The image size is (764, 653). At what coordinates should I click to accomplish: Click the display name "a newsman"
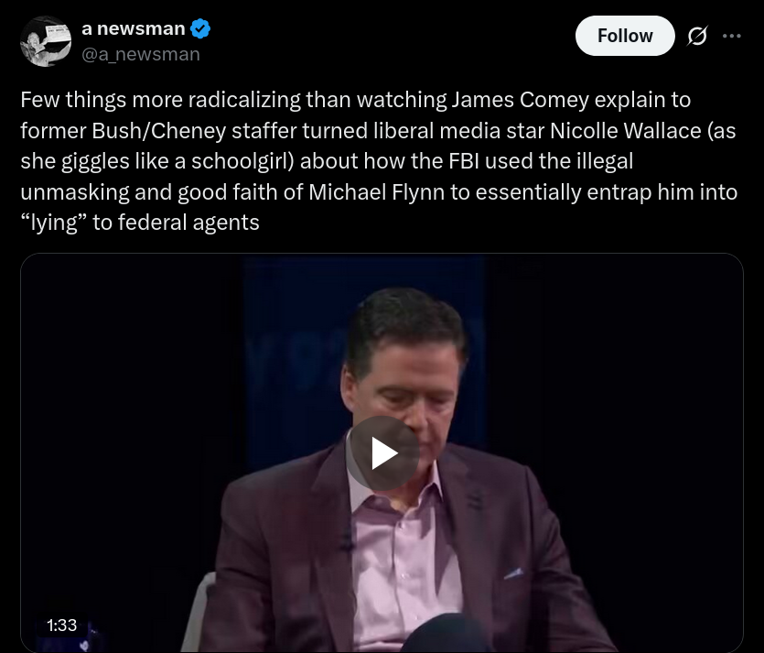(133, 29)
